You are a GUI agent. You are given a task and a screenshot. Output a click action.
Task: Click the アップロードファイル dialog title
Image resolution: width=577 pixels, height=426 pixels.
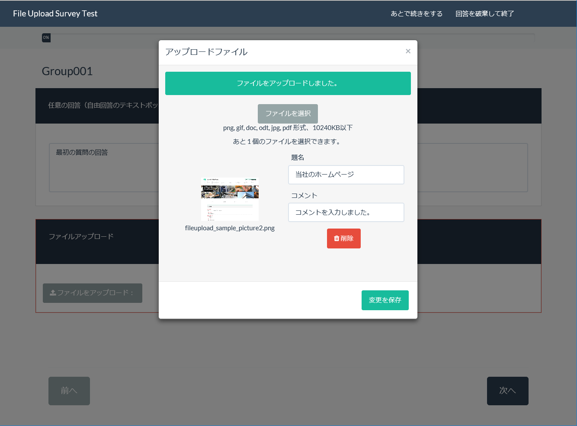206,52
